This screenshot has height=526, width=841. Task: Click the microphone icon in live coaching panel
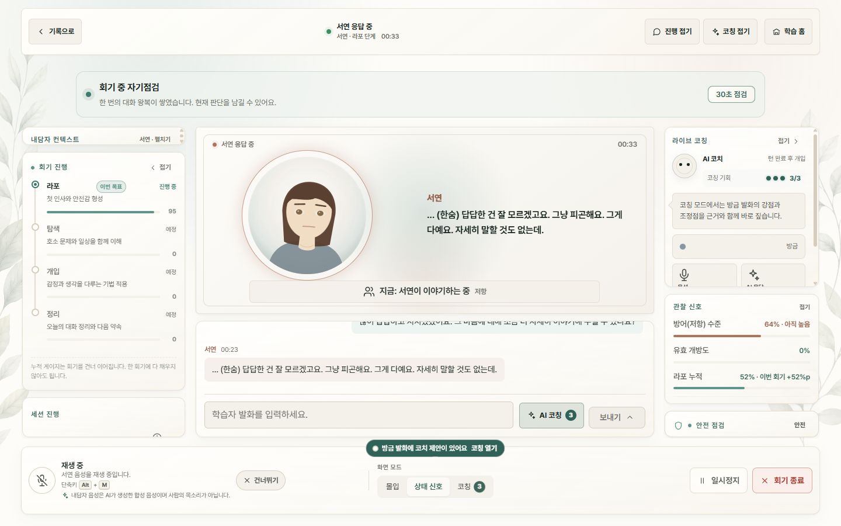coord(684,274)
